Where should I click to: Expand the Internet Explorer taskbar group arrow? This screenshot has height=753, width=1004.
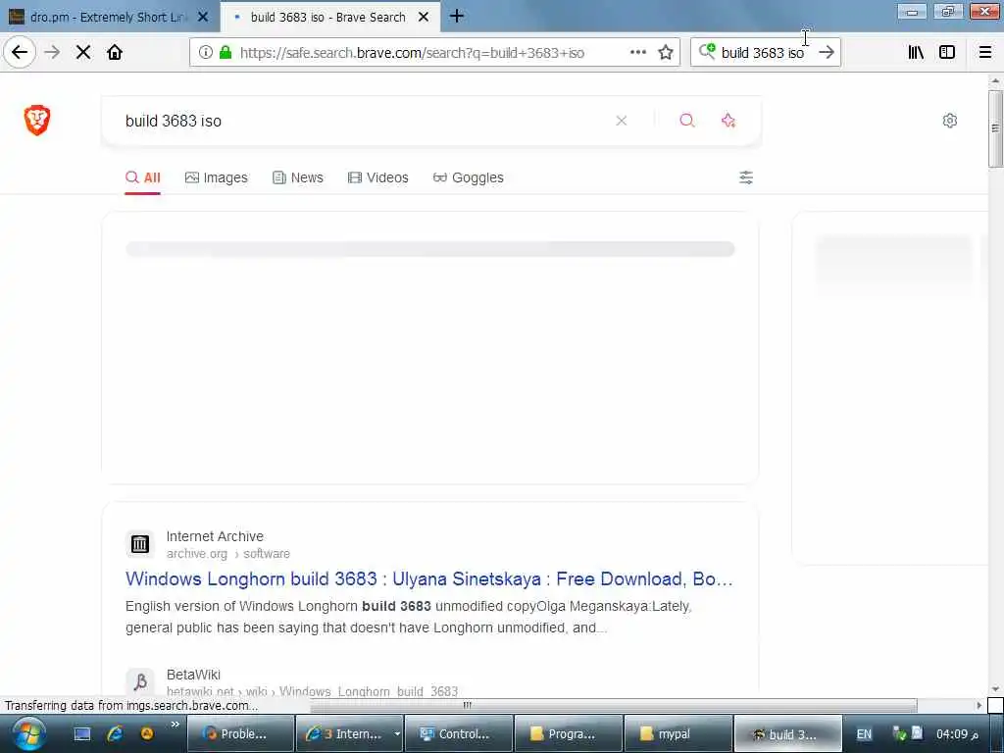click(x=397, y=733)
